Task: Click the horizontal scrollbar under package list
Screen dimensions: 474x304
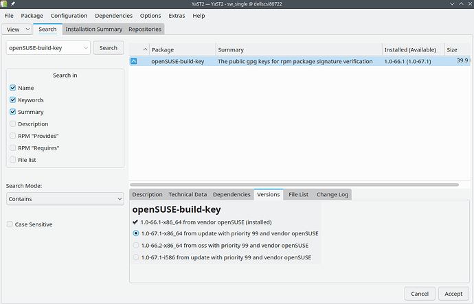Action: (x=294, y=185)
